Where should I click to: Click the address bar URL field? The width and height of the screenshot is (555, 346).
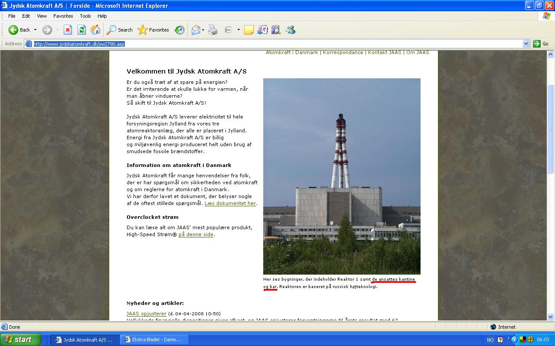(x=277, y=44)
